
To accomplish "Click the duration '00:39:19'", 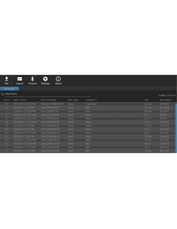I will (164, 126).
